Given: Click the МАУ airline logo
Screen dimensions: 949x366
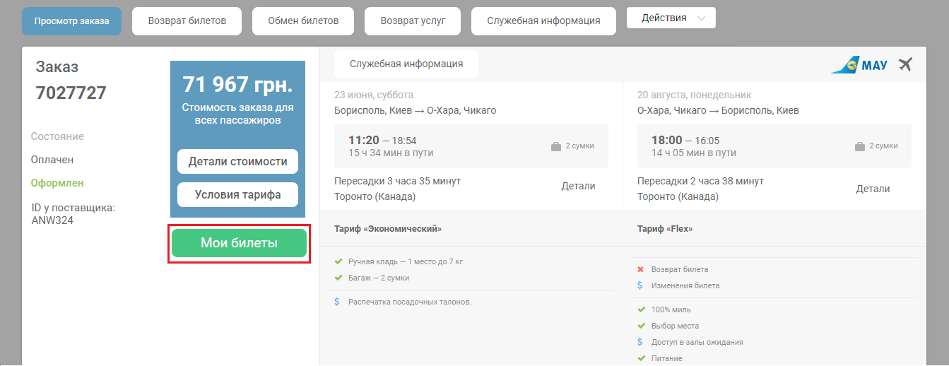Looking at the screenshot, I should click(859, 65).
